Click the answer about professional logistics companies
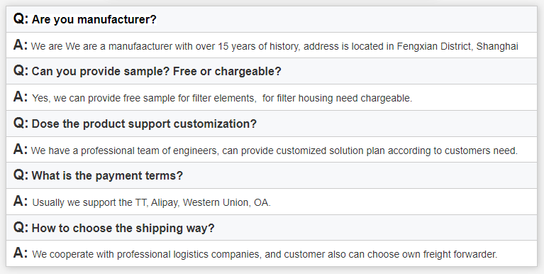This screenshot has height=274, width=544. pos(265,254)
